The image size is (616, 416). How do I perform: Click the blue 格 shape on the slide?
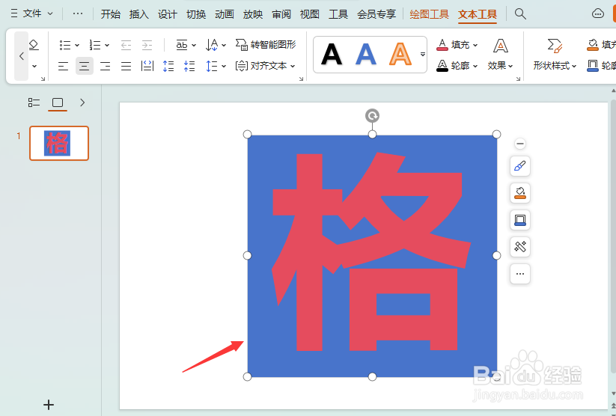coord(372,256)
